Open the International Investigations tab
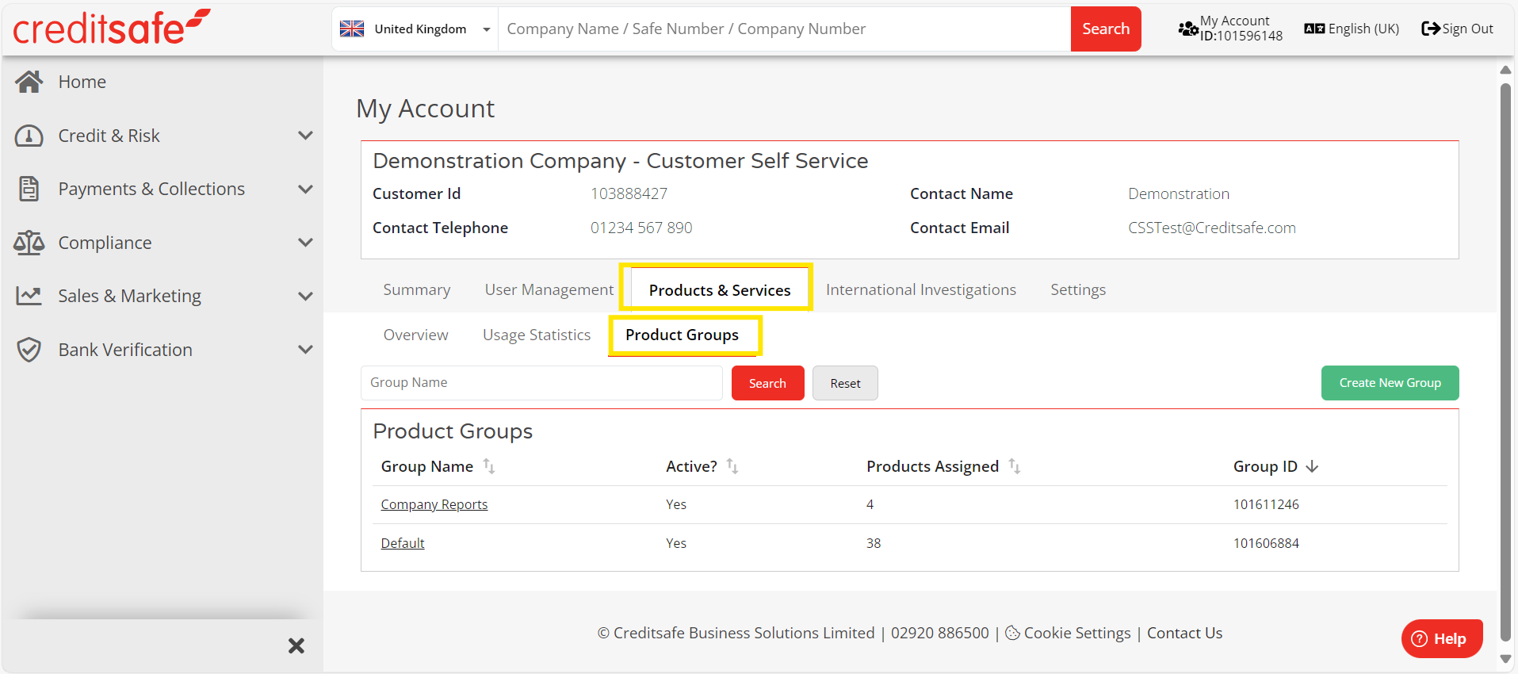The width and height of the screenshot is (1518, 674). pos(921,289)
